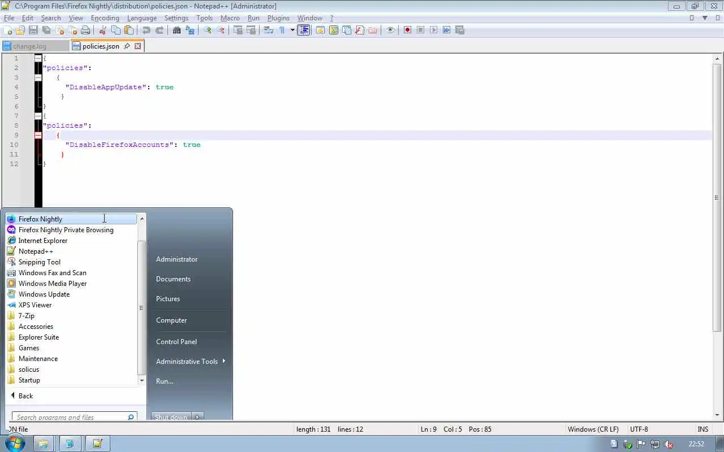The width and height of the screenshot is (724, 452).
Task: Click the Print toolbar icon
Action: click(x=86, y=30)
